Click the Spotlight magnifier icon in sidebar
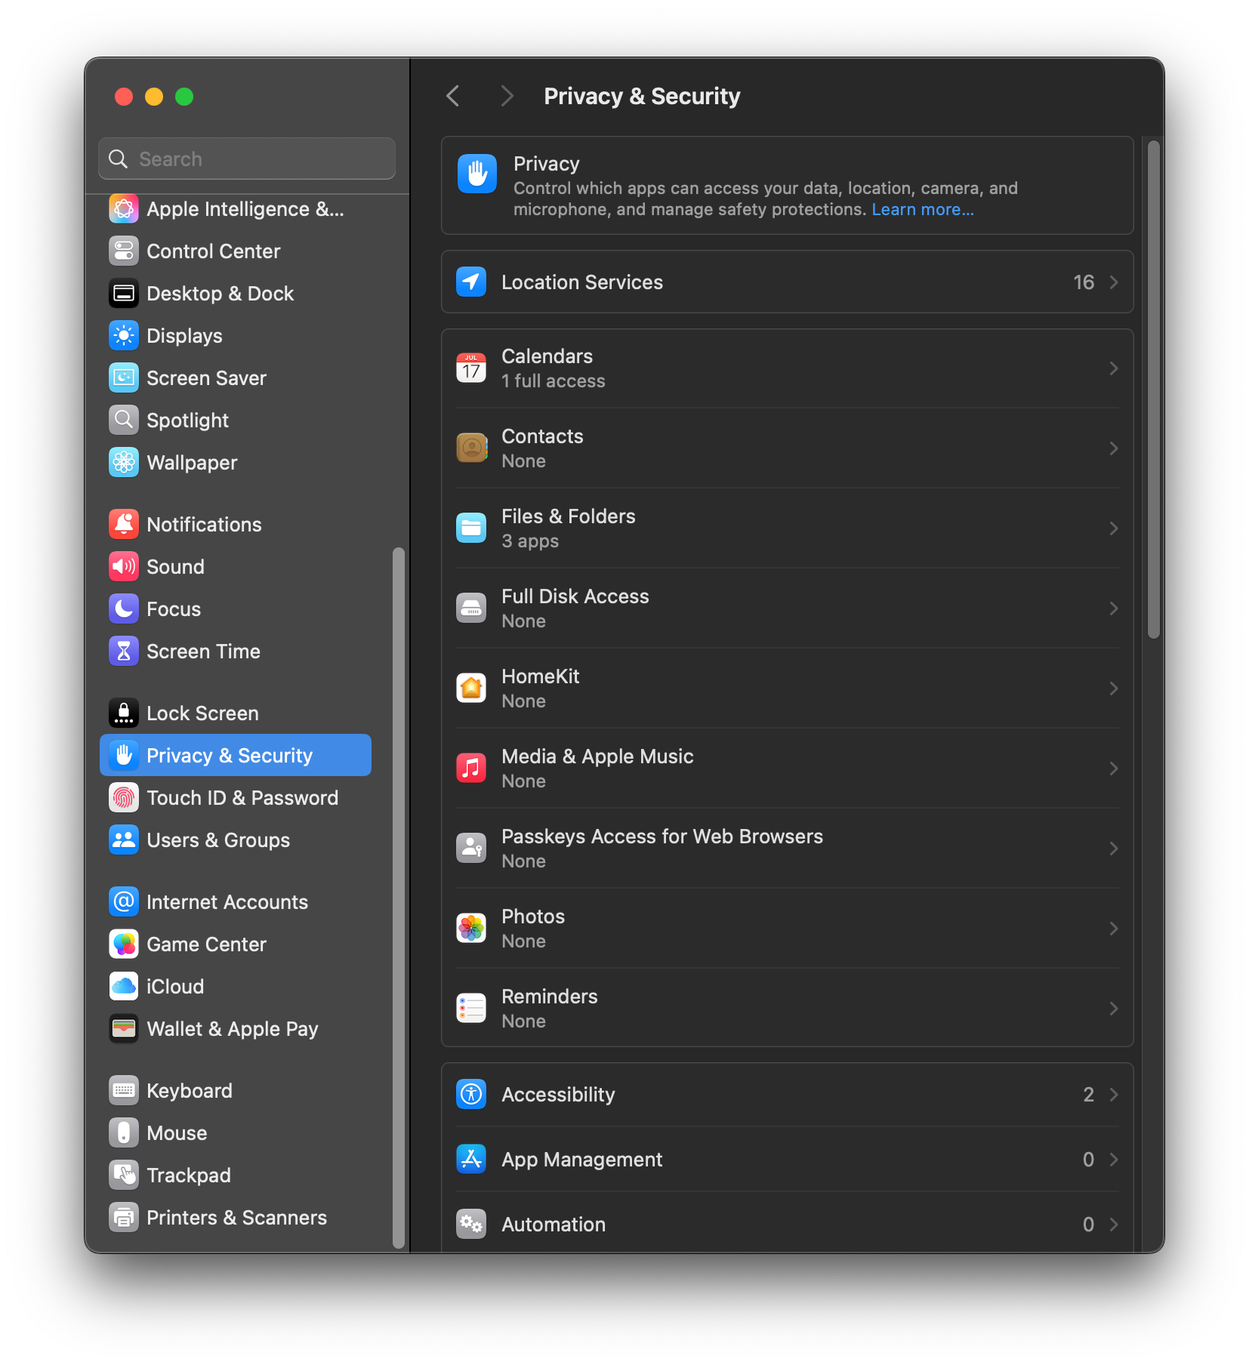 coord(124,421)
